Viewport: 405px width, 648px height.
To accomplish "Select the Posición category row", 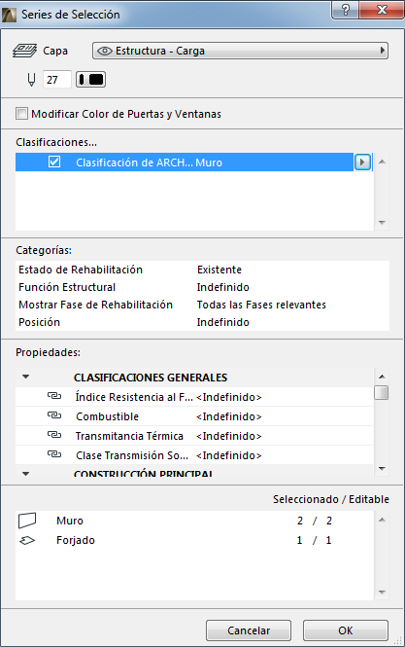I will click(202, 322).
